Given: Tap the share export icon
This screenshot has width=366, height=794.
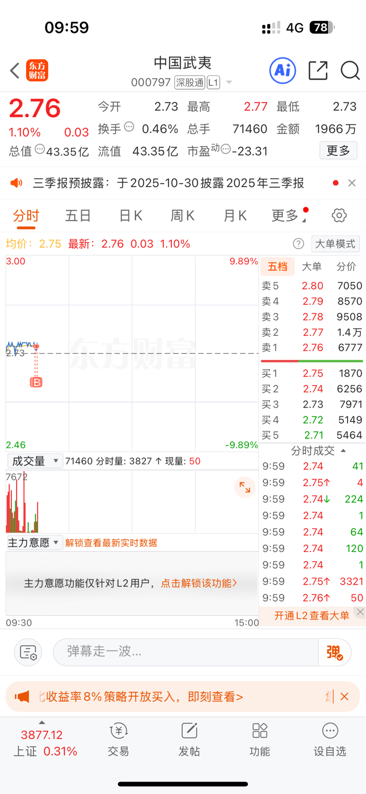Looking at the screenshot, I should 318,71.
